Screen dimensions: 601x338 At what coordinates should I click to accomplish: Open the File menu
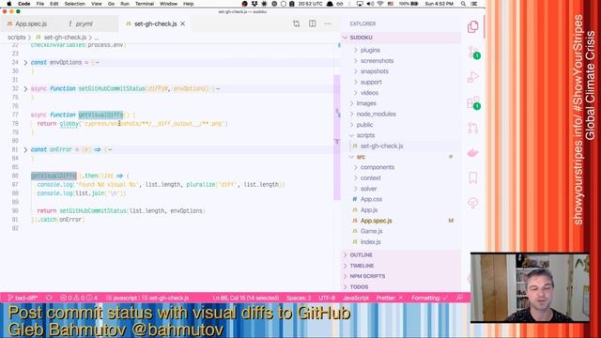39,4
